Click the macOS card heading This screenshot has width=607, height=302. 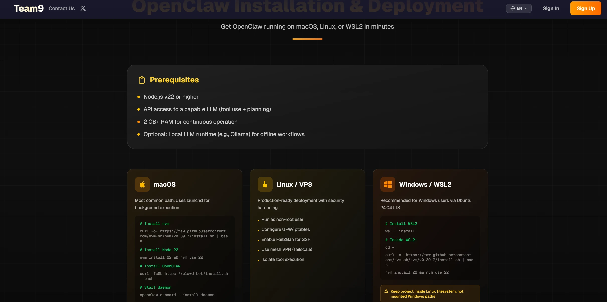pyautogui.click(x=164, y=184)
